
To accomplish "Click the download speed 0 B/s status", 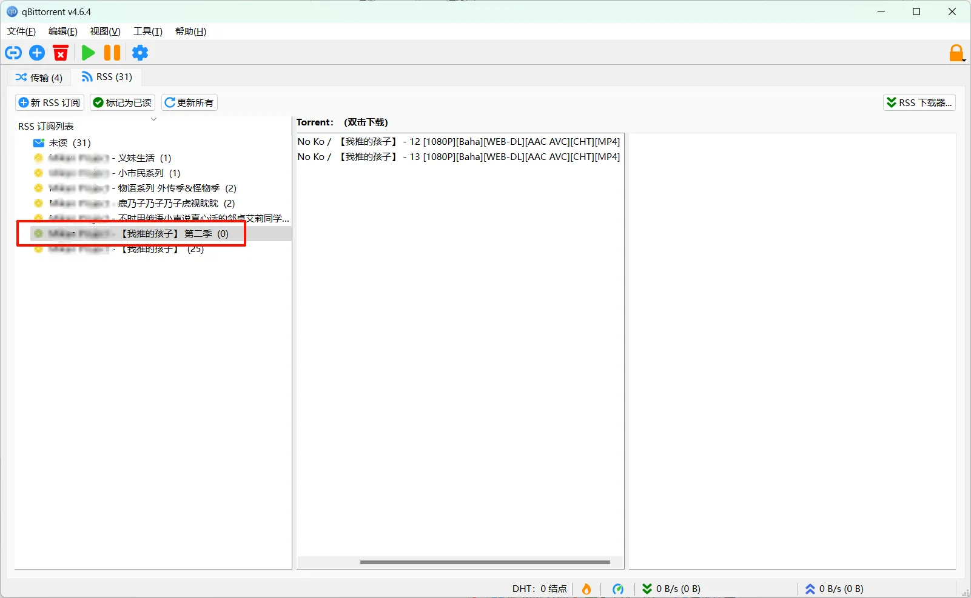I will tap(671, 589).
